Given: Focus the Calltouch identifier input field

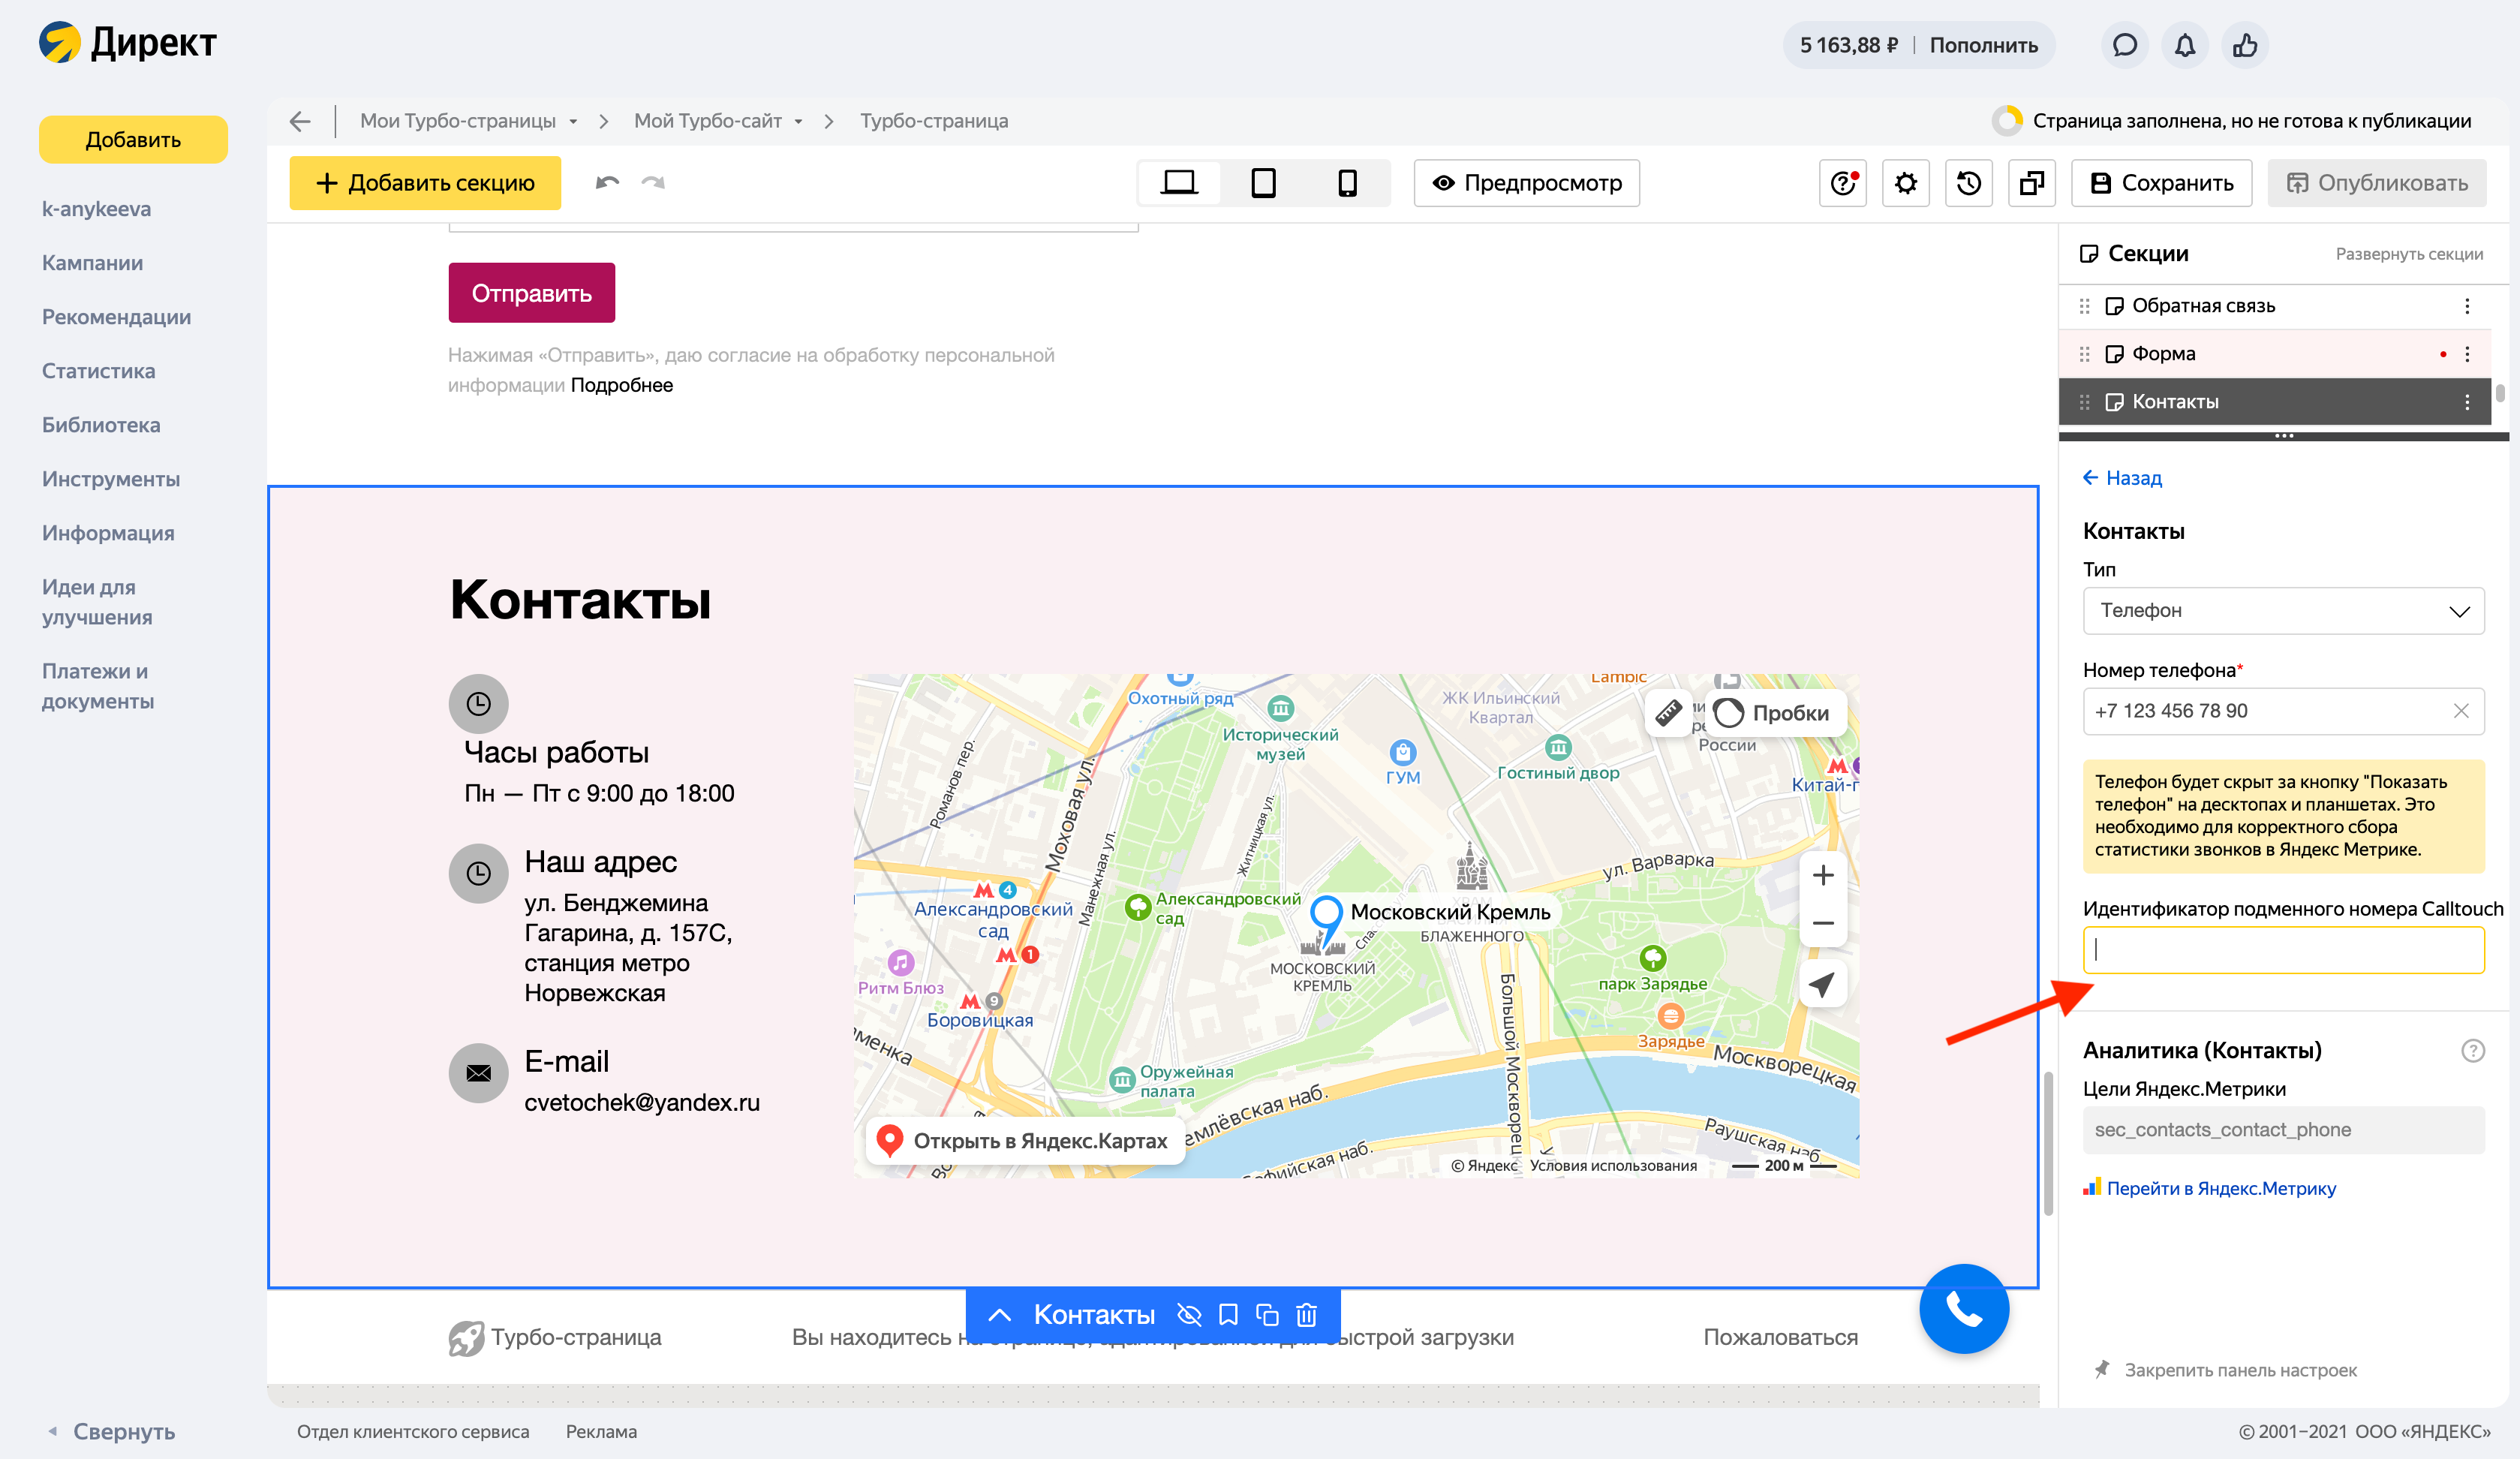Looking at the screenshot, I should point(2283,950).
